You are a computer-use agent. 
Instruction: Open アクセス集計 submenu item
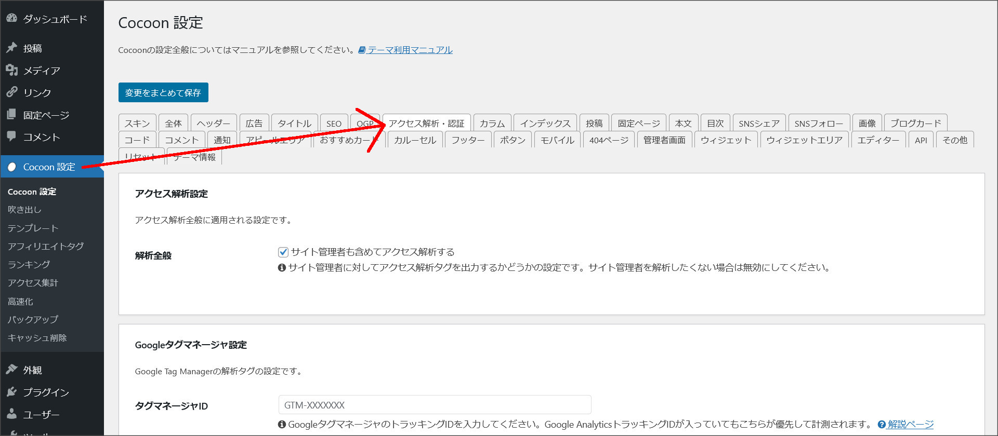(33, 282)
